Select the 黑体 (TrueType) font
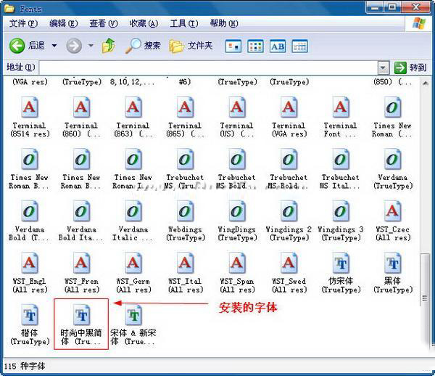Screen dimensions: 435x376 392,273
